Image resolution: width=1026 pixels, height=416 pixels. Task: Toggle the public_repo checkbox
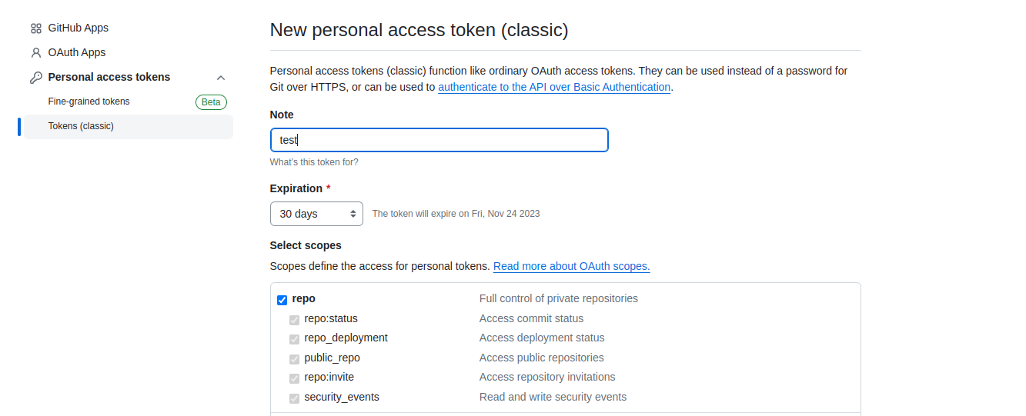pos(294,359)
